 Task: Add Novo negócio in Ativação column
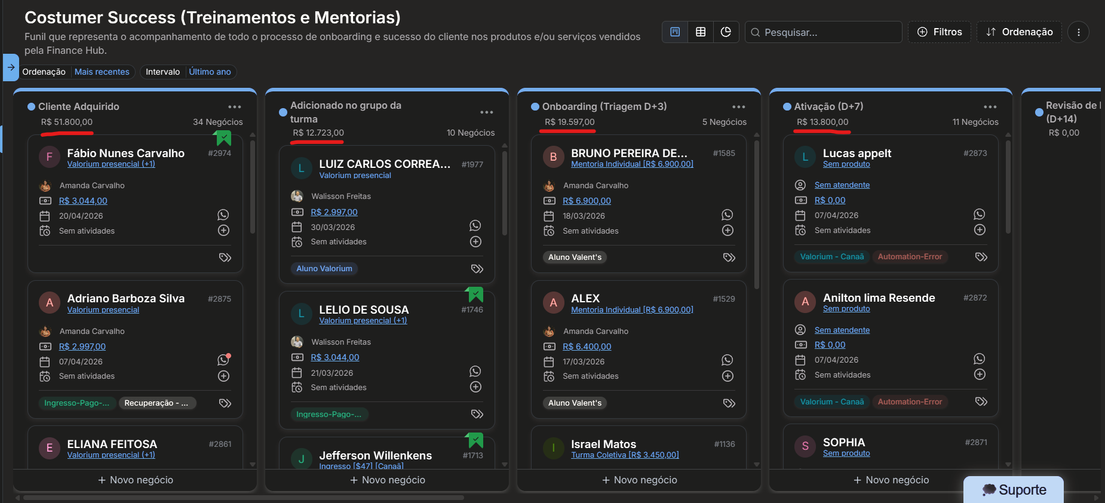(891, 480)
